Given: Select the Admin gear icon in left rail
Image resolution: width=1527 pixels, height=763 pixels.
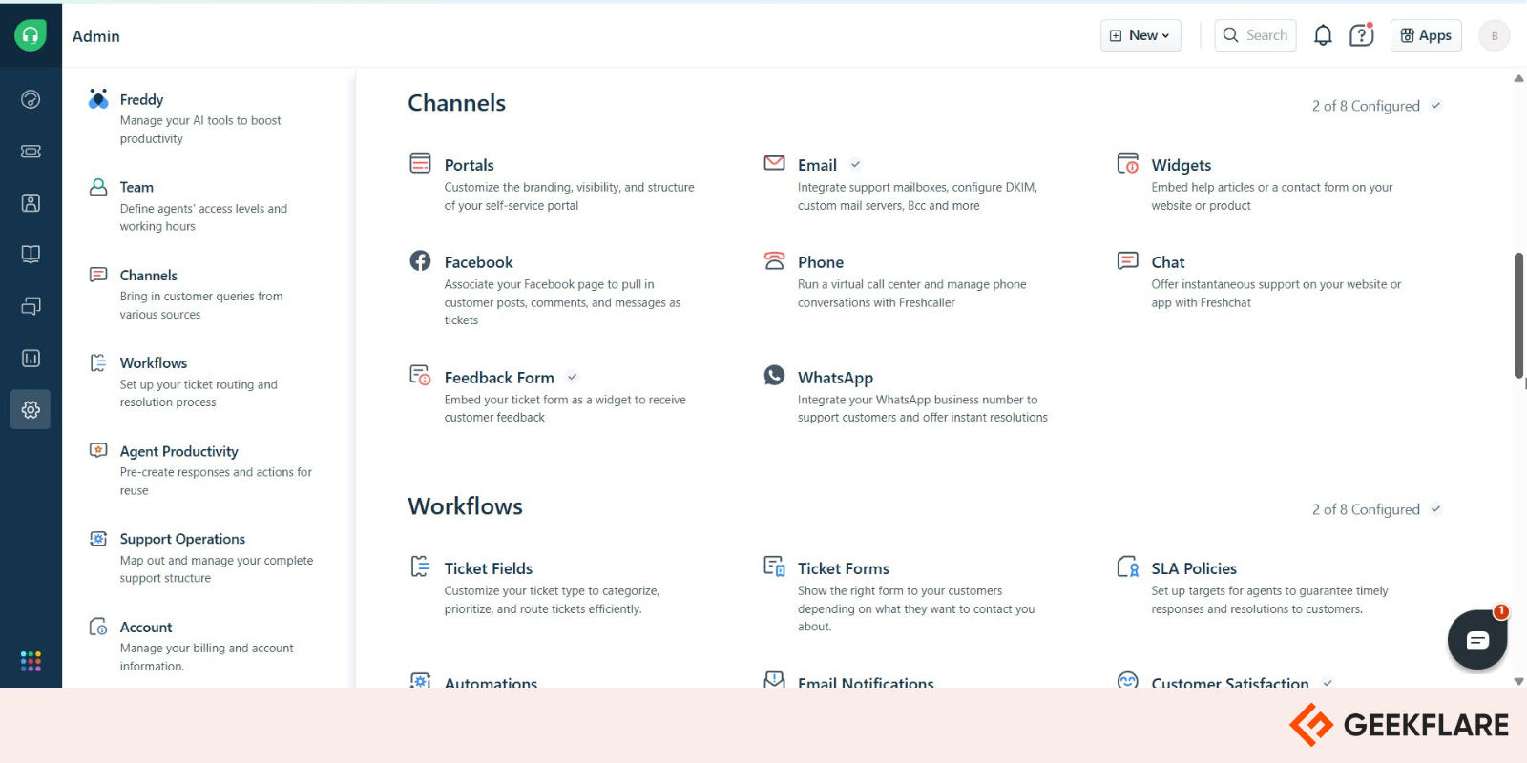Looking at the screenshot, I should click(31, 409).
